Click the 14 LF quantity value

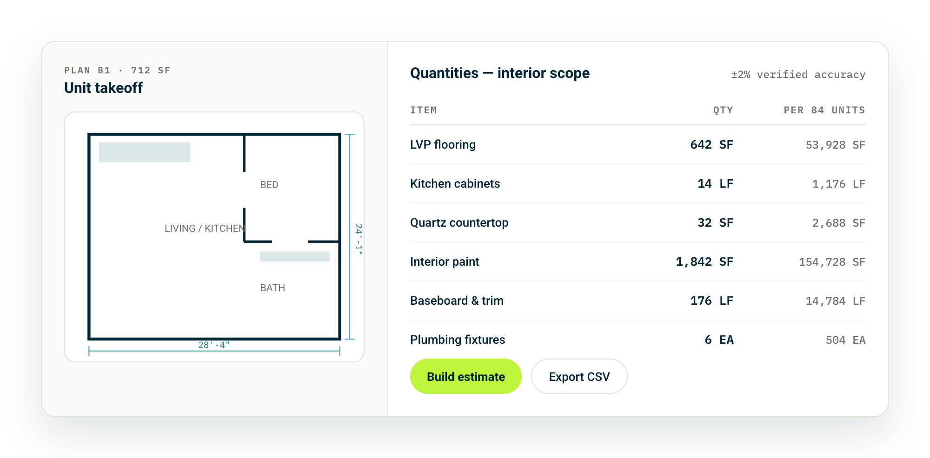click(715, 183)
